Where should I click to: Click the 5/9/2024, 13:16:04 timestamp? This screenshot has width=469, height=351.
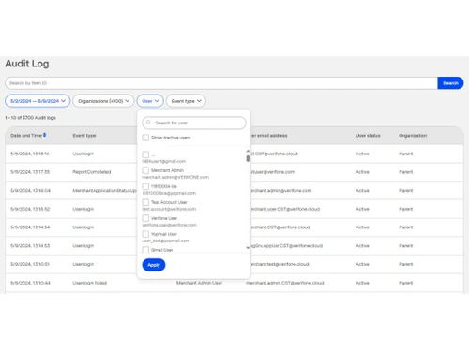pyautogui.click(x=30, y=190)
